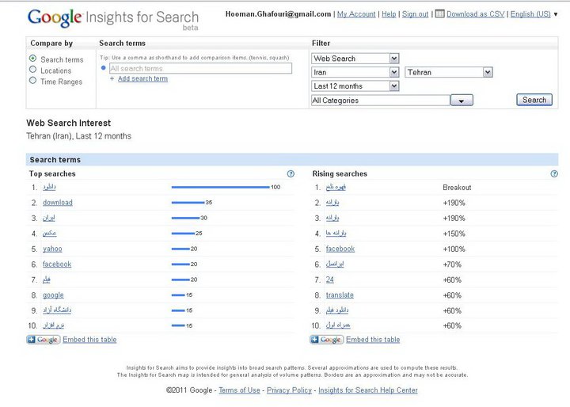Open the third top search term link

pos(49,218)
